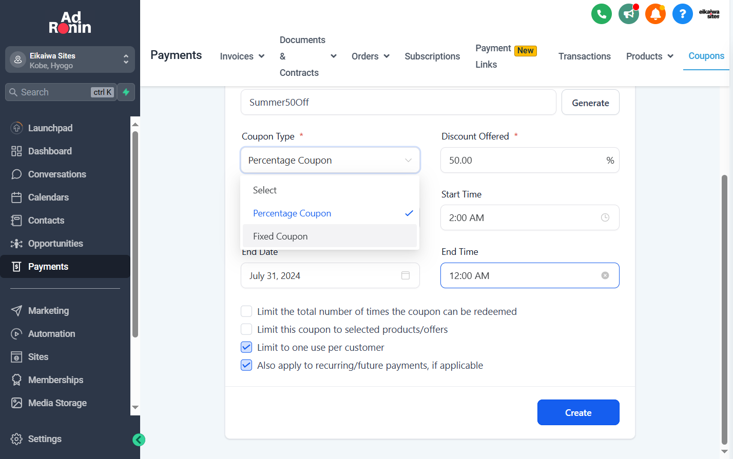
Task: Click the Discount Offered input field
Action: (530, 160)
